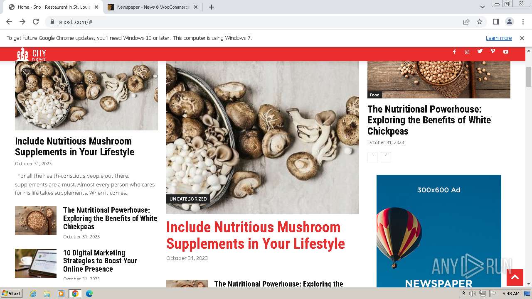Click the left mushroom article image
532x299 pixels.
[86, 96]
